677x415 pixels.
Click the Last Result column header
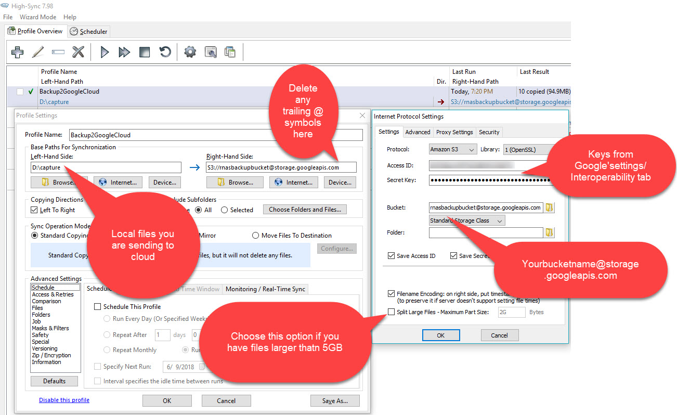534,72
